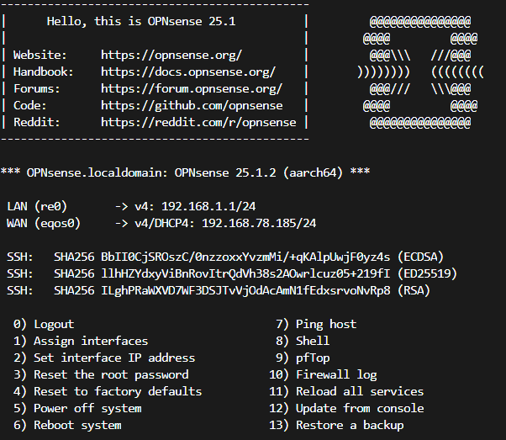This screenshot has width=506, height=440.
Task: Click menu option 5) Power off system
Action: 77,408
